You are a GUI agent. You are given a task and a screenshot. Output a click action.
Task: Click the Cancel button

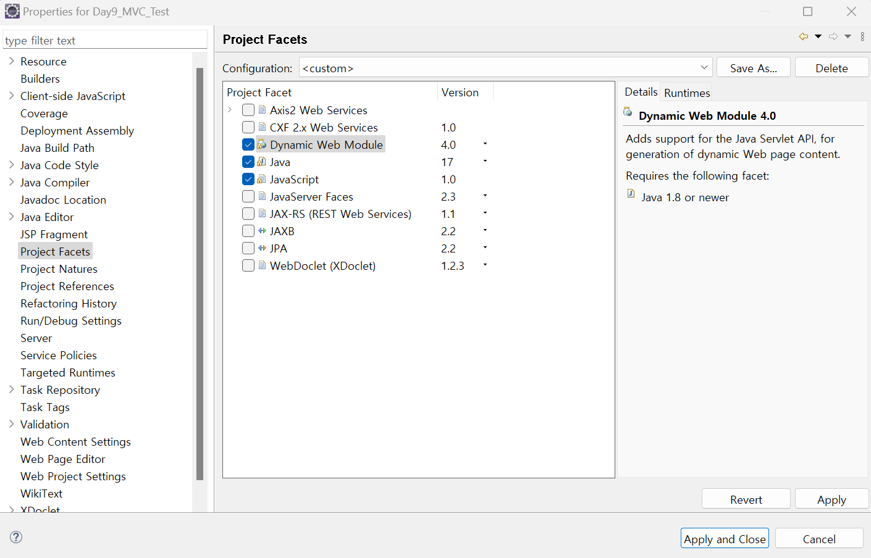click(819, 538)
